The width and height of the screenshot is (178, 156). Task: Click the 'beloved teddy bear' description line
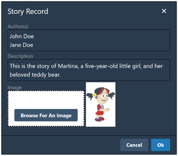click(x=35, y=75)
